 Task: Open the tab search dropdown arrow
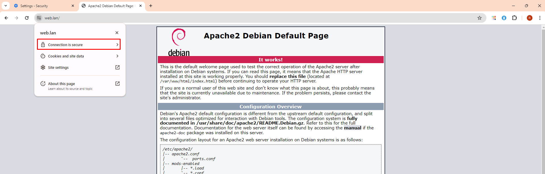[6, 6]
